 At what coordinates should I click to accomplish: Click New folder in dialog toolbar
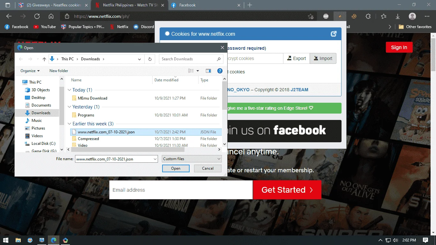click(59, 71)
